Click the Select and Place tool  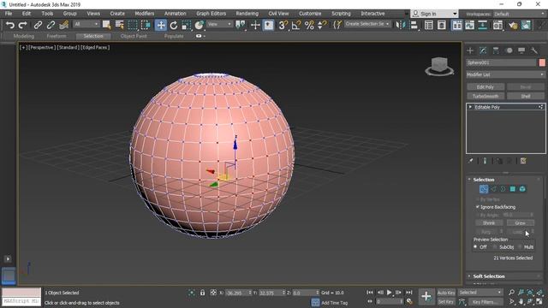200,25
